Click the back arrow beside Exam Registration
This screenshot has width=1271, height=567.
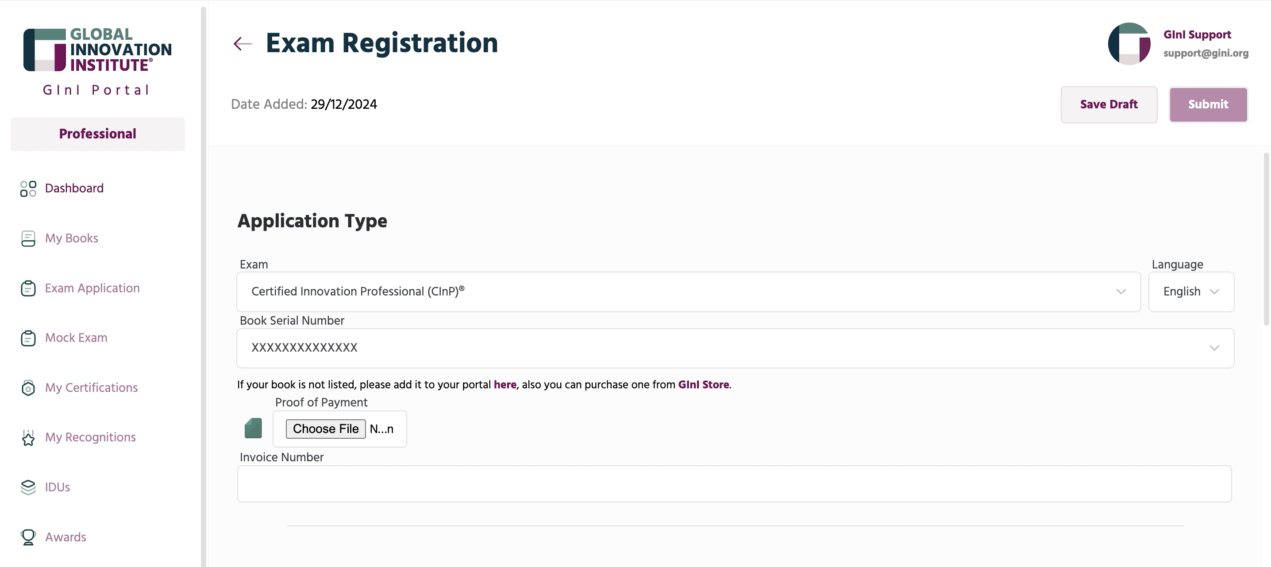point(242,43)
